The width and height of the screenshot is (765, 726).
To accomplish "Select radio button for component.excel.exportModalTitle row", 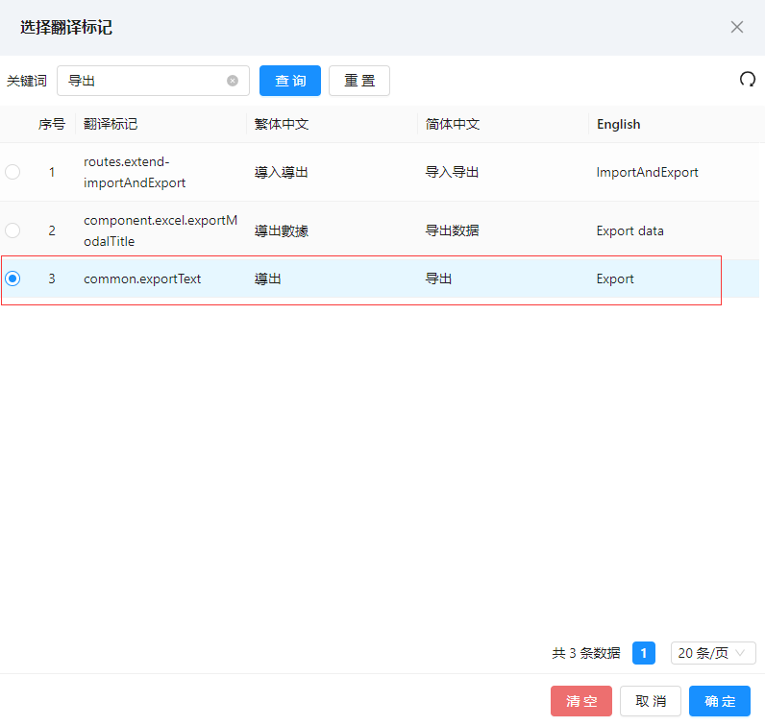I will (12, 230).
